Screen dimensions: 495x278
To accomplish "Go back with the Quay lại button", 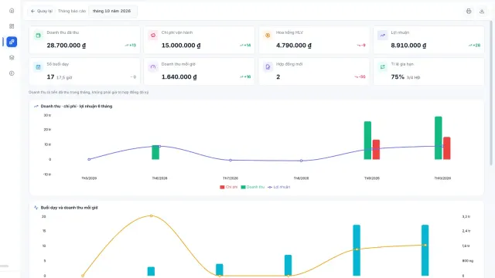I will coord(41,11).
